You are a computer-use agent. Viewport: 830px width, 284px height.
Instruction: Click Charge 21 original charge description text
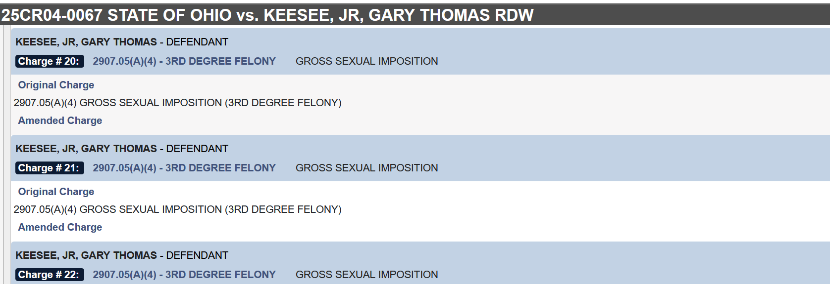tap(178, 209)
